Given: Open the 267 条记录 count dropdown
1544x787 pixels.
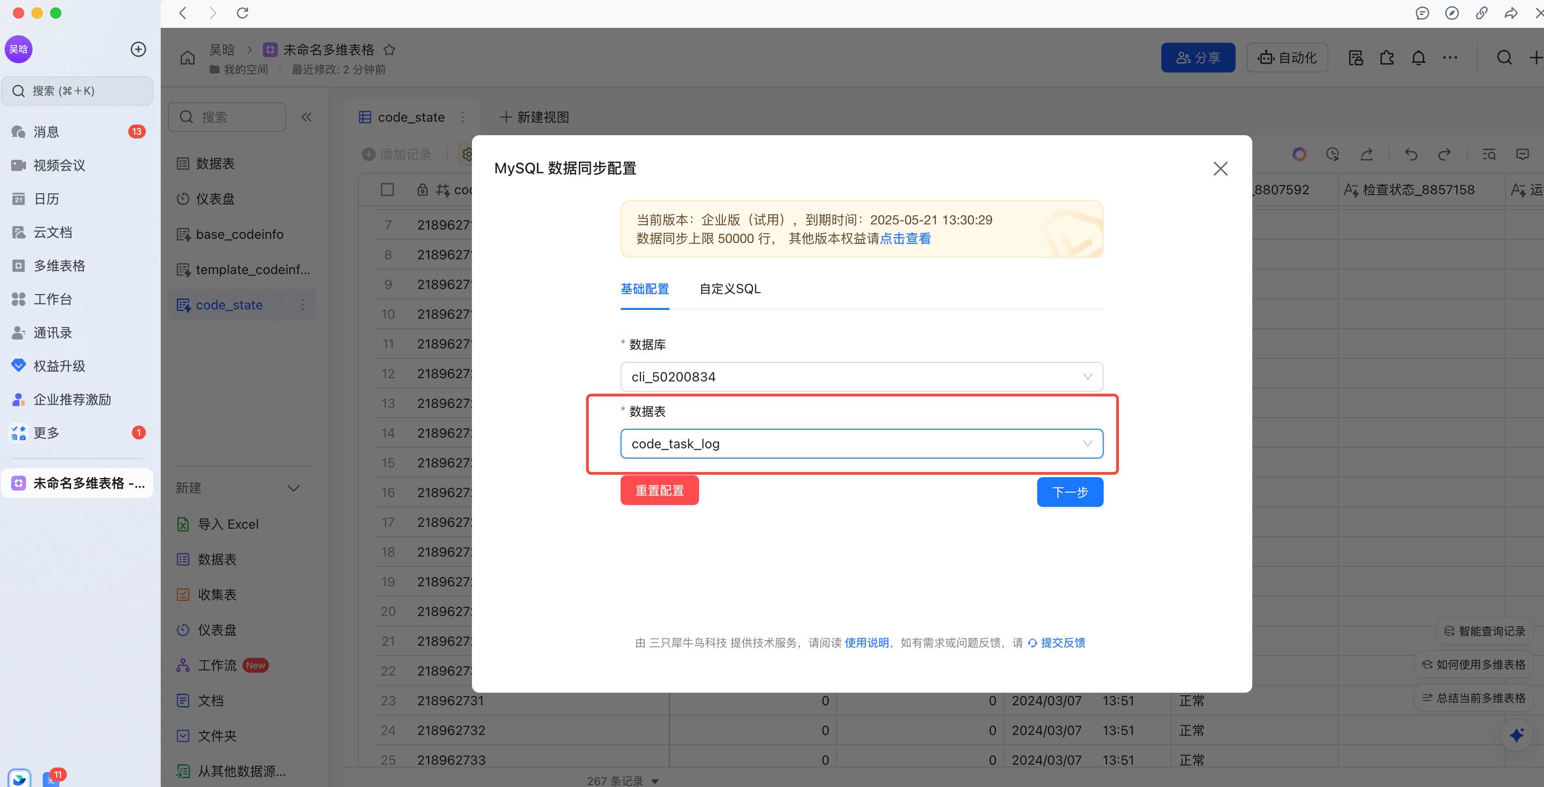Looking at the screenshot, I should pos(623,781).
